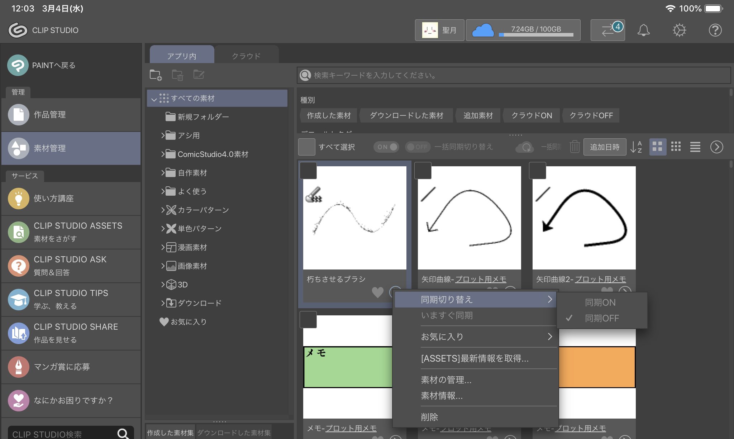The image size is (734, 439).
Task: Tick checkbox on 矢印曲線 thumbnail
Action: click(x=423, y=171)
